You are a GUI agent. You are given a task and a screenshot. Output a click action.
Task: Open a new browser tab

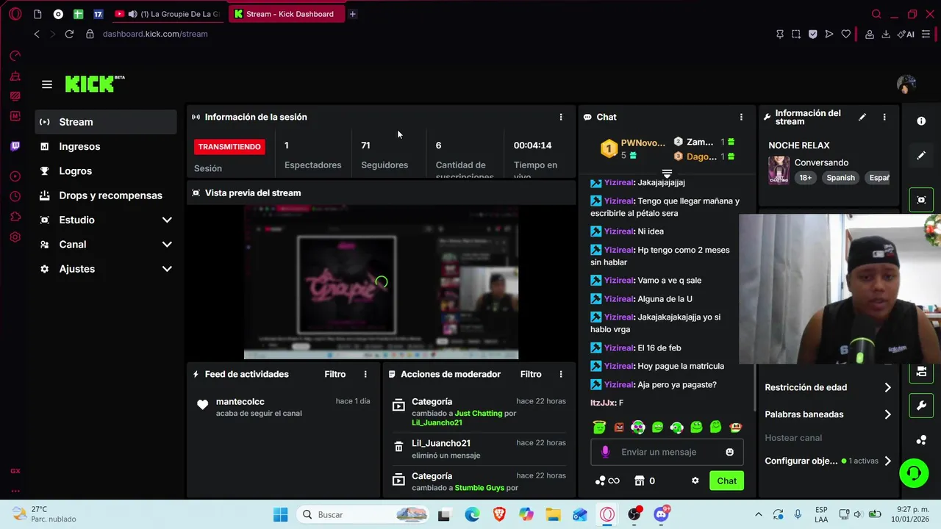coord(352,14)
